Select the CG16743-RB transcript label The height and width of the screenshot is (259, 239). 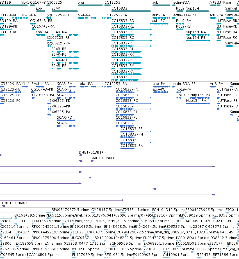[41, 21]
